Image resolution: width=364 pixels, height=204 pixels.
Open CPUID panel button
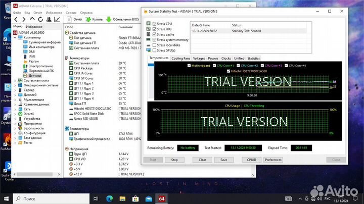251,160
